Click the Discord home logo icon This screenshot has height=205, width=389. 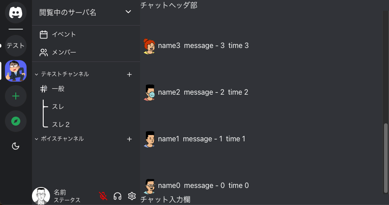16,12
